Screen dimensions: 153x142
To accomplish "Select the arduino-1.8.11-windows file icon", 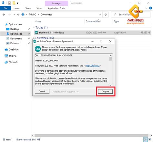I will coord(36,32).
